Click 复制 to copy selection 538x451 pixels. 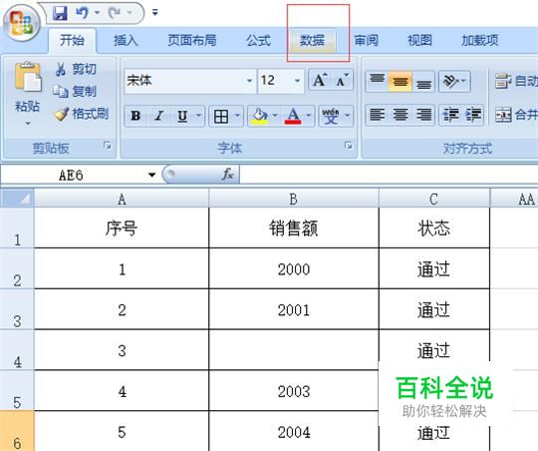pos(75,91)
